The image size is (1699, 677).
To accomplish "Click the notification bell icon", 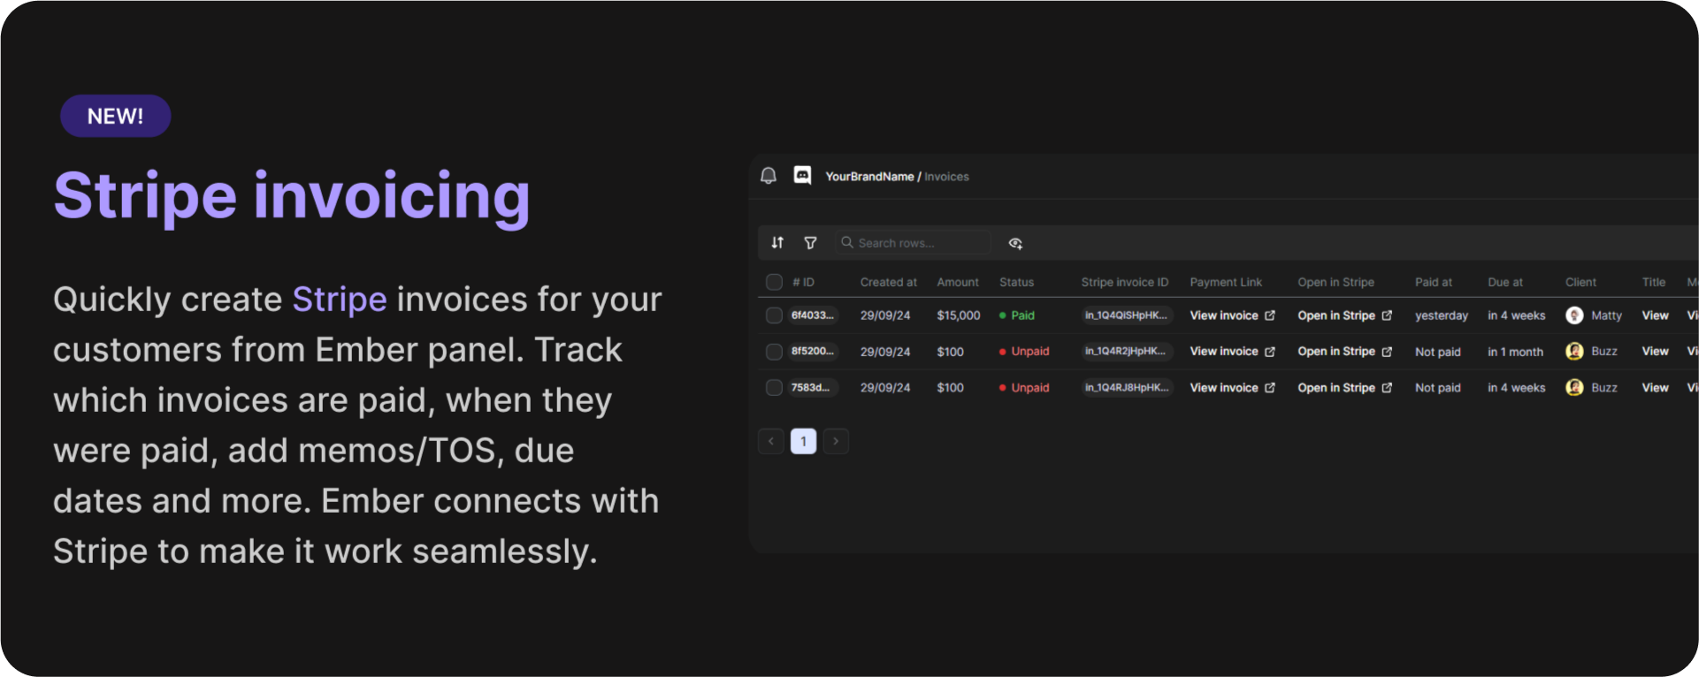I will (x=769, y=176).
